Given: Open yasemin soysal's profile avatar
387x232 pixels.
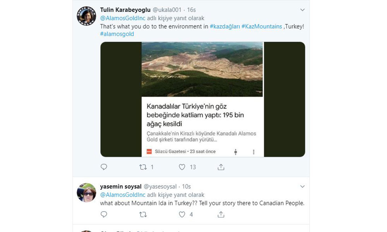Looking at the screenshot, I should click(x=86, y=192).
